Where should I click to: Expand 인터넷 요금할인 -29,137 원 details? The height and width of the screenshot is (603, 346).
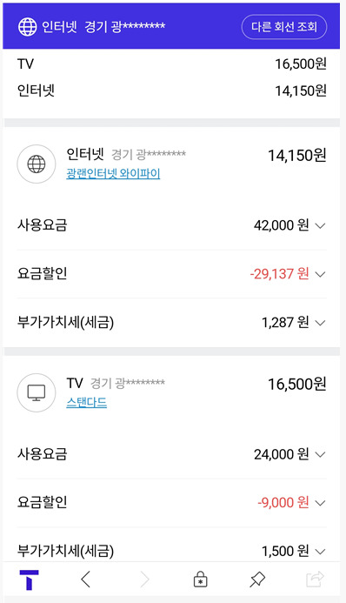click(x=172, y=274)
